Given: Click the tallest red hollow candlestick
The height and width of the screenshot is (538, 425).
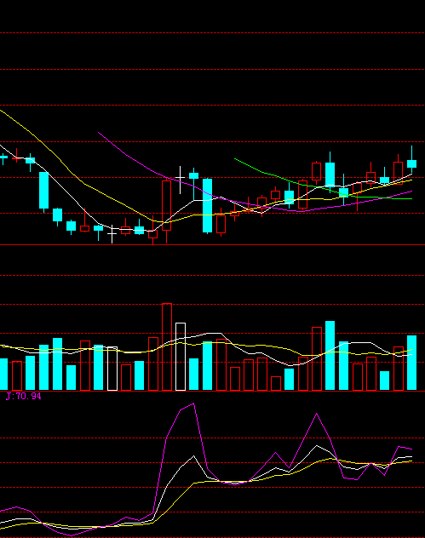Looking at the screenshot, I should coord(166,205).
